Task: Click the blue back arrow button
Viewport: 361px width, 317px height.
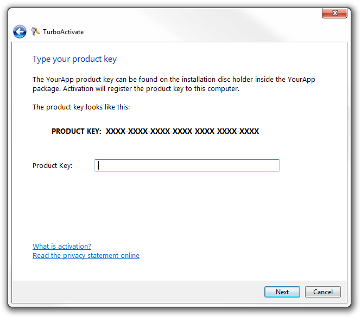Action: click(x=20, y=31)
